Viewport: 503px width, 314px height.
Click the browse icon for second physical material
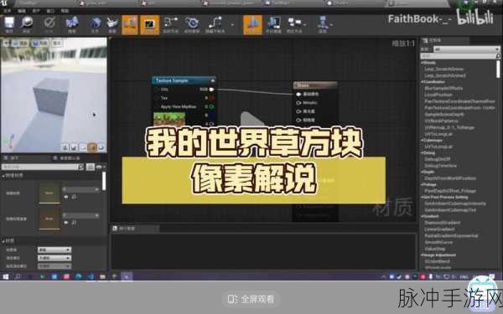point(74,223)
